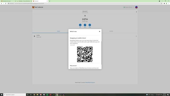Switch to the first MetaMask Download browser tab
This screenshot has height=96, width=170.
coord(8,1)
